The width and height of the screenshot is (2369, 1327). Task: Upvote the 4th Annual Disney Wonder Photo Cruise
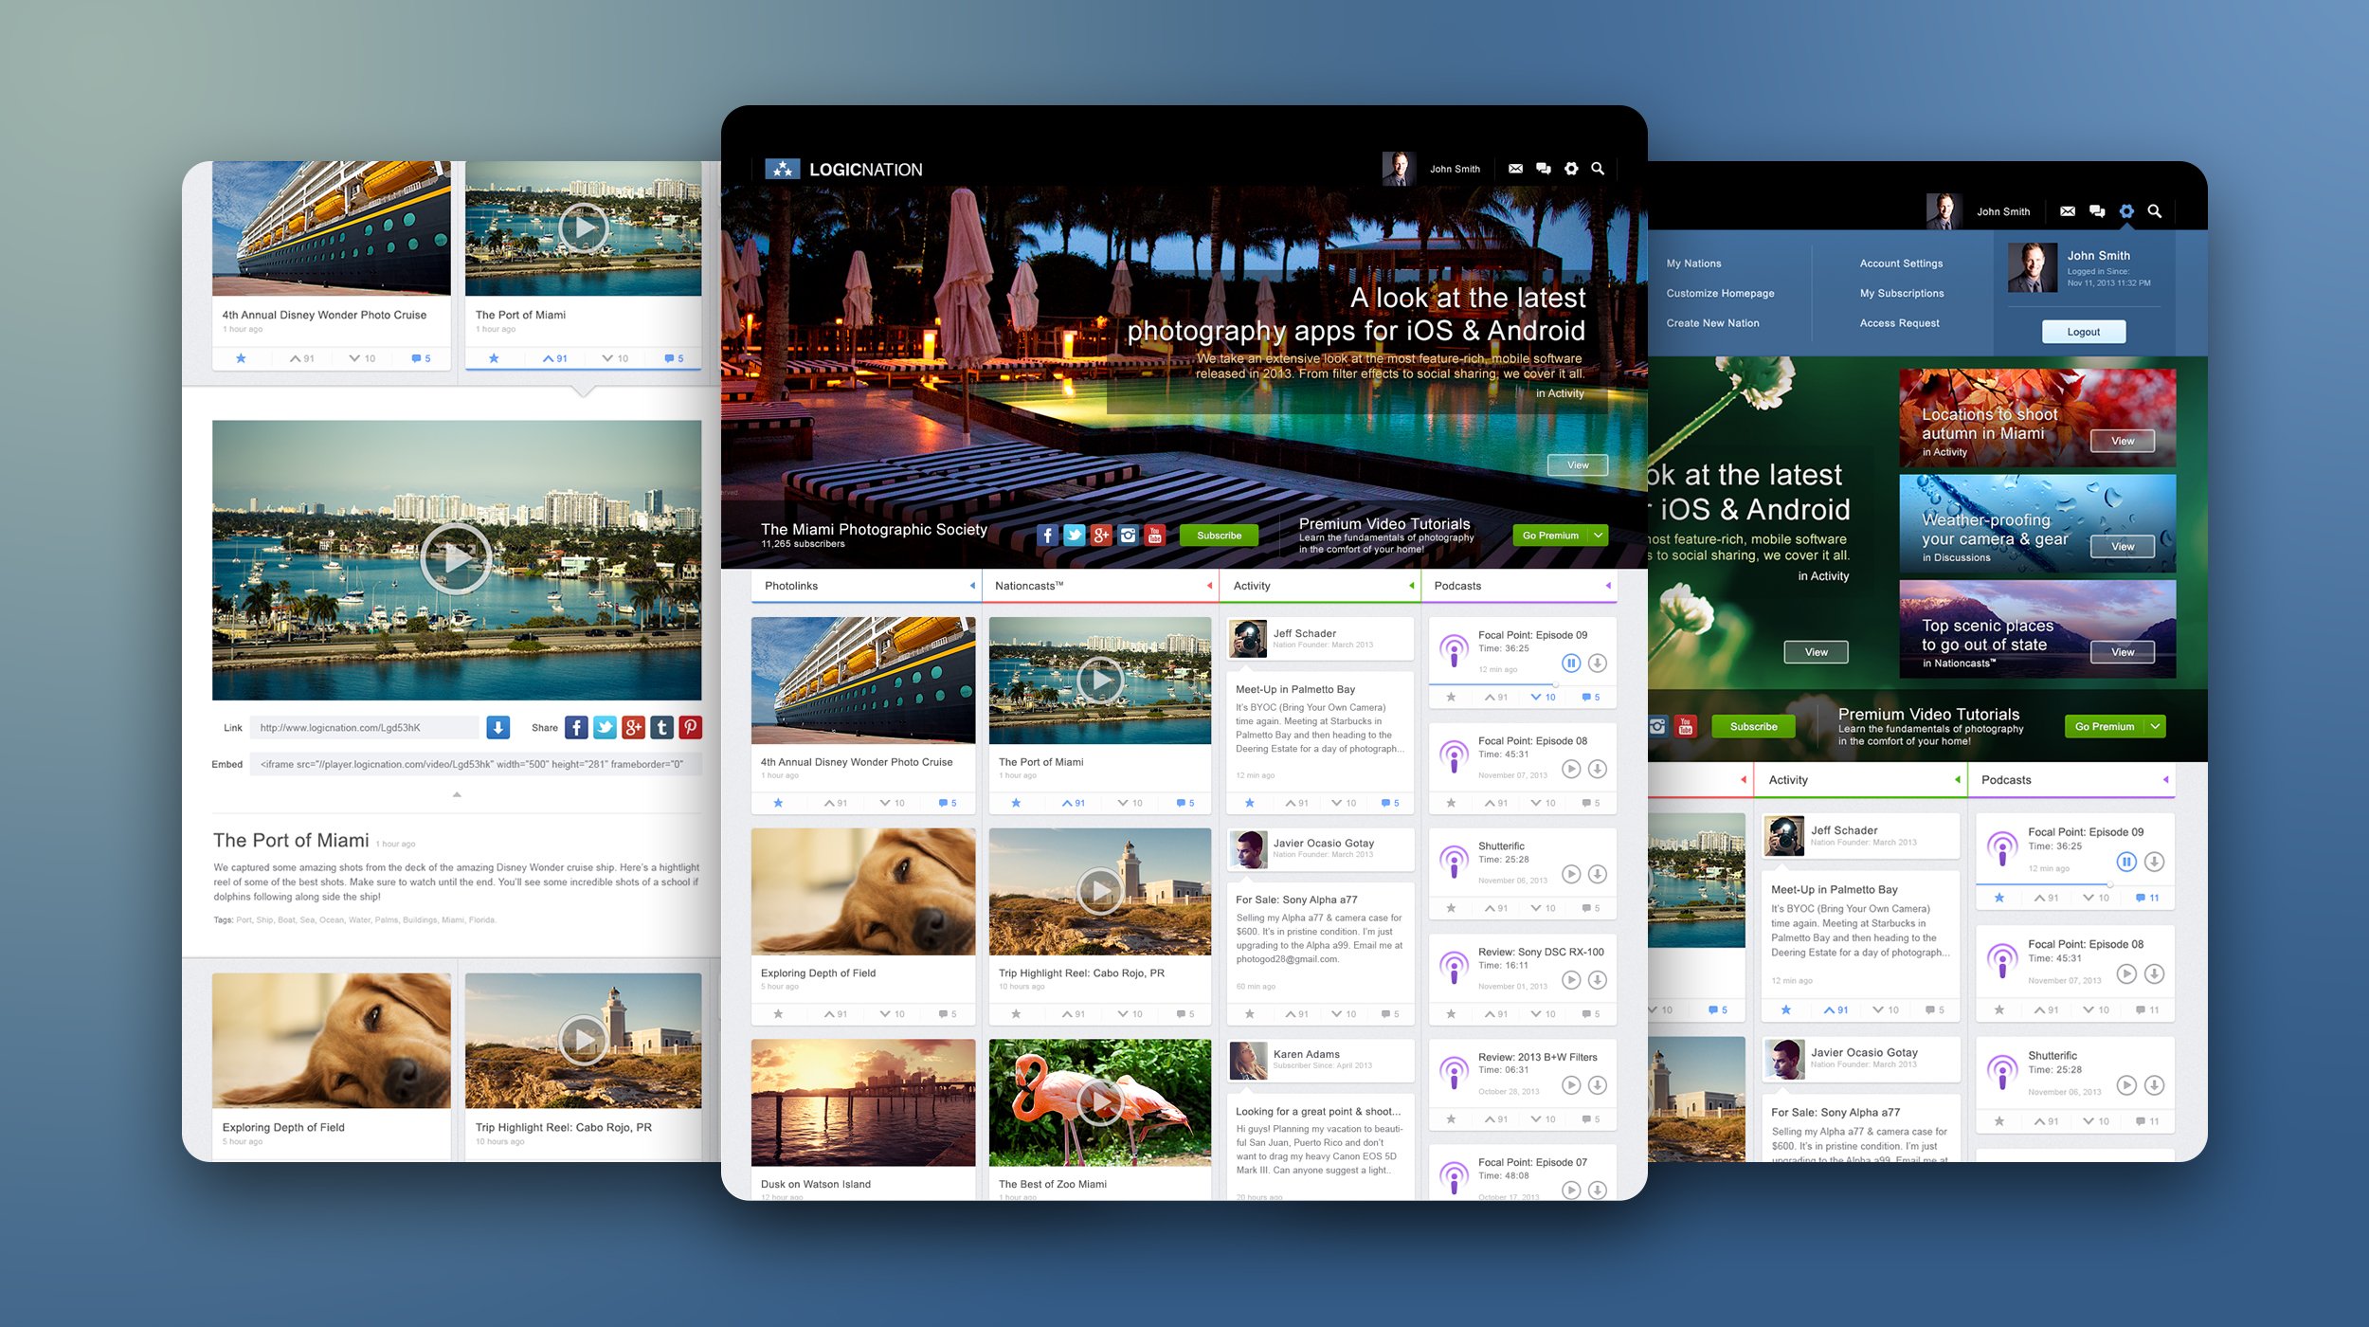(x=835, y=803)
